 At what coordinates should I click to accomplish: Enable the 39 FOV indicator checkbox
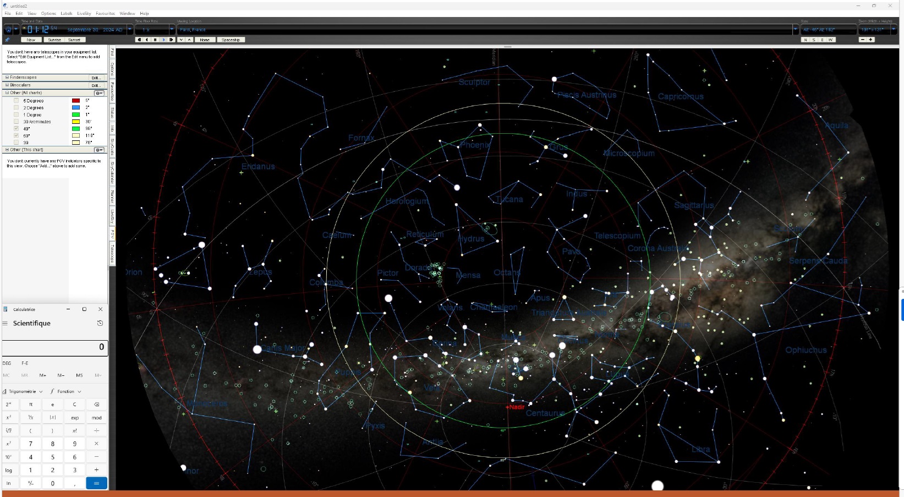(16, 142)
